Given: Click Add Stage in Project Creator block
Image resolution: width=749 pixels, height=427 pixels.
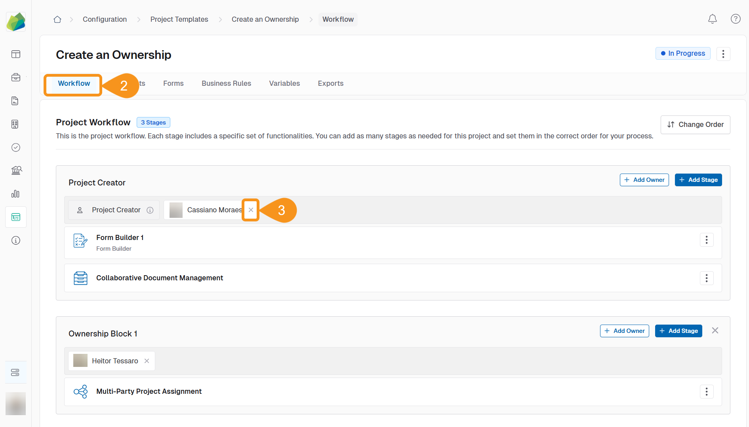Looking at the screenshot, I should (x=698, y=180).
